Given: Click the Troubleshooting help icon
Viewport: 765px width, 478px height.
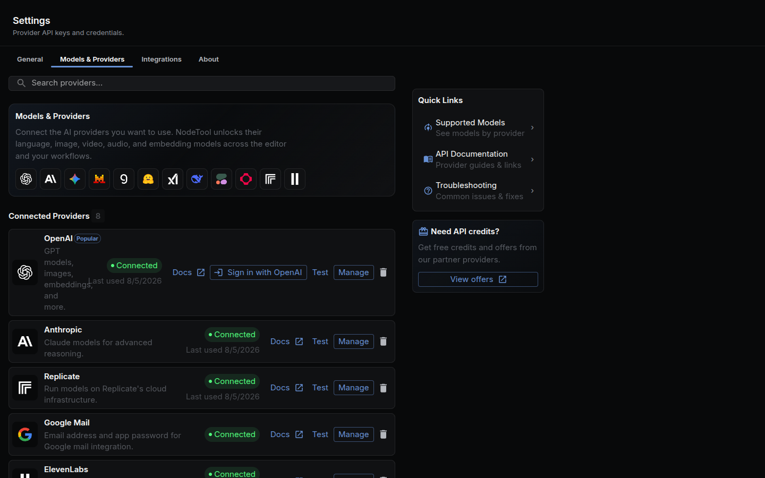Looking at the screenshot, I should point(428,191).
